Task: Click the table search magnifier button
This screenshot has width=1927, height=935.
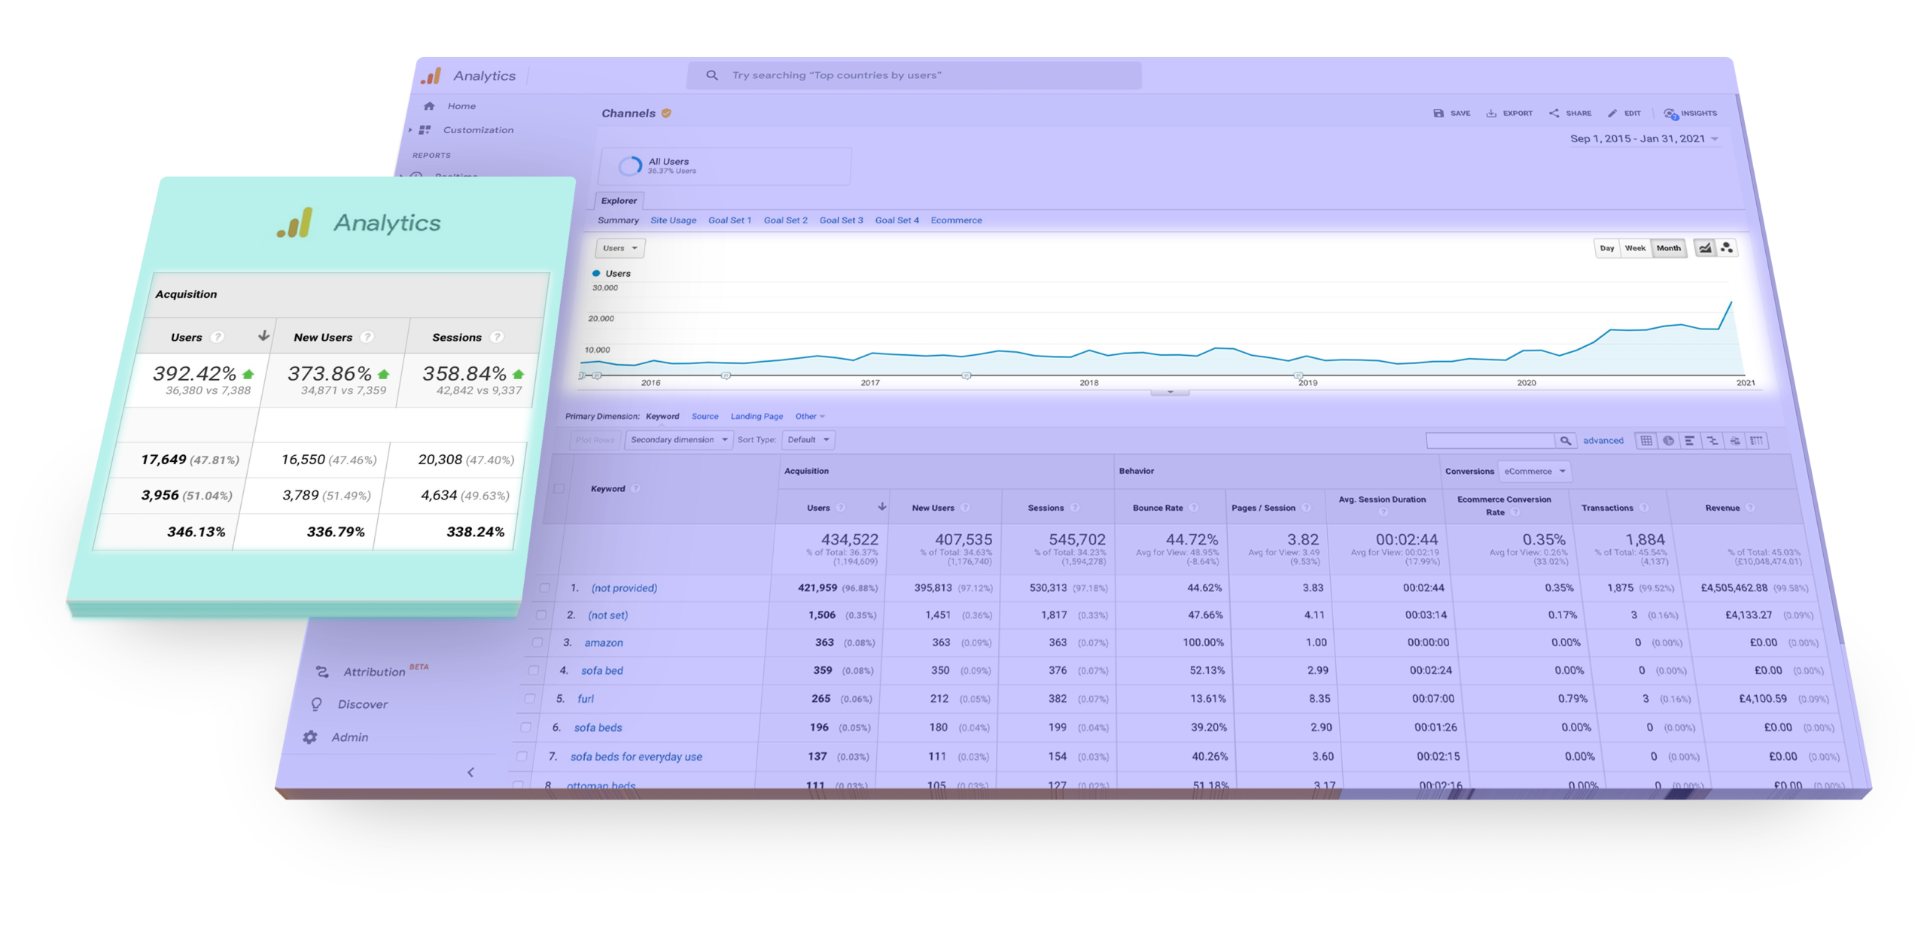Action: click(x=1565, y=440)
